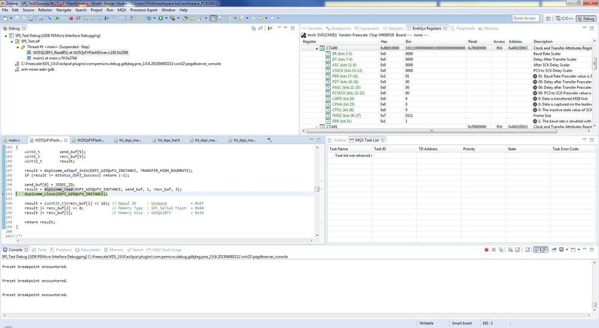Viewport: 599px width, 328px height.
Task: Click the Step Over icon in the toolbar
Action: (93, 18)
